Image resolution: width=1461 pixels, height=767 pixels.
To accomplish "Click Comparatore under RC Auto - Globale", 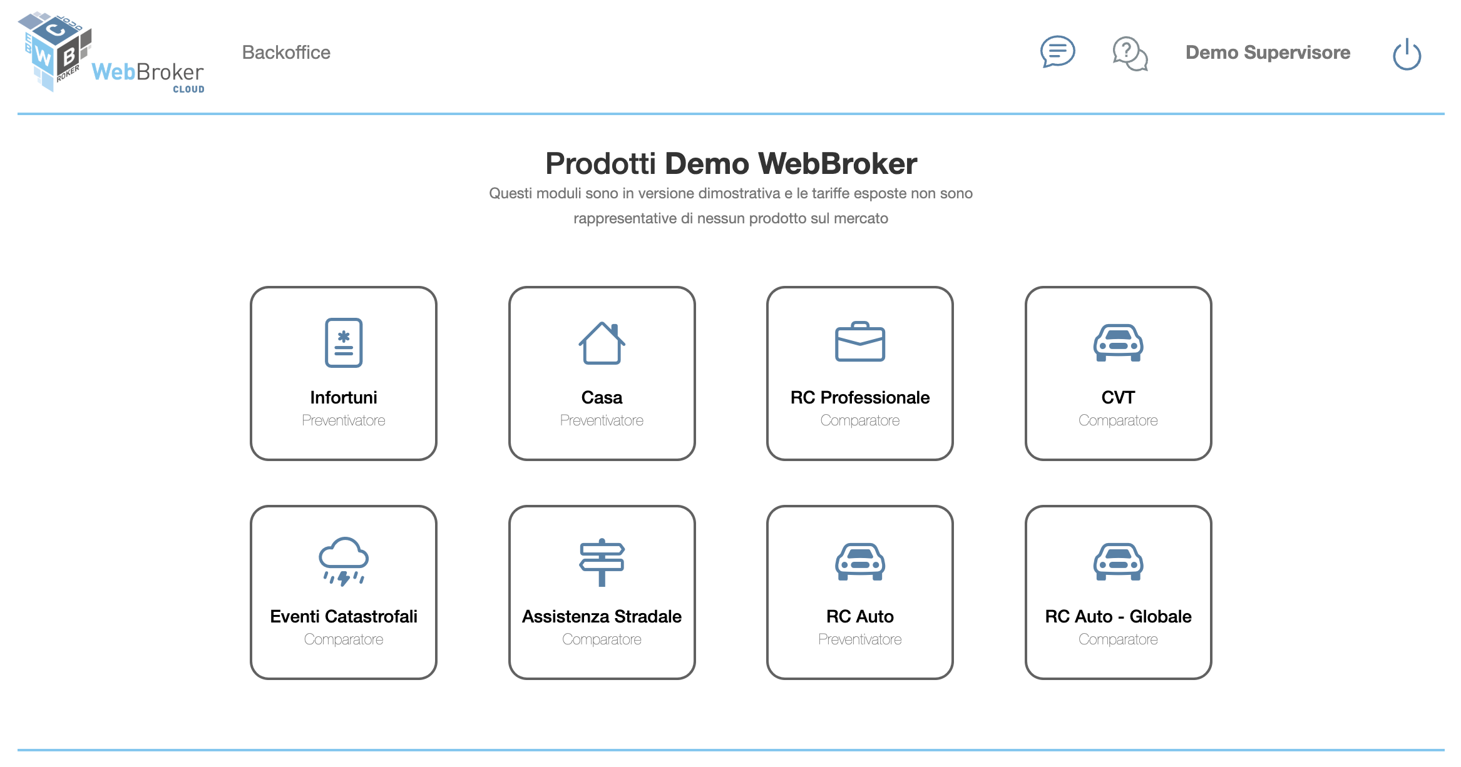I will point(1118,639).
